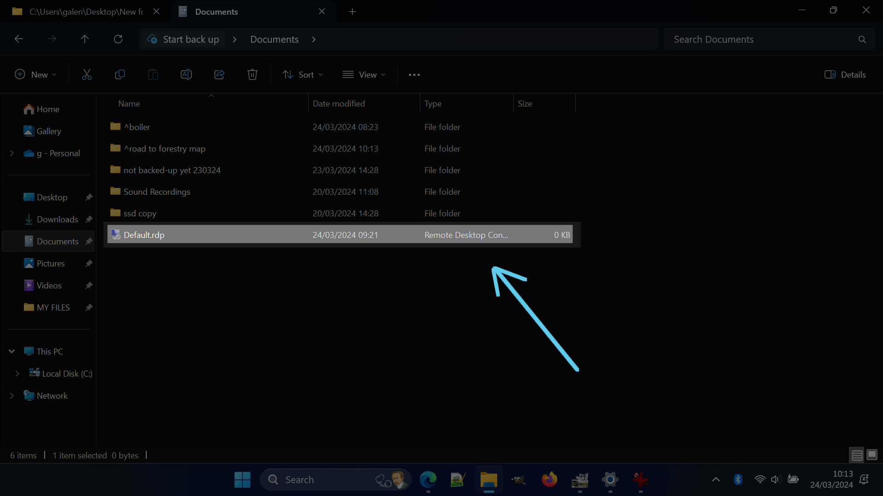Click the Cut scissors icon
The width and height of the screenshot is (883, 496).
[x=86, y=74]
